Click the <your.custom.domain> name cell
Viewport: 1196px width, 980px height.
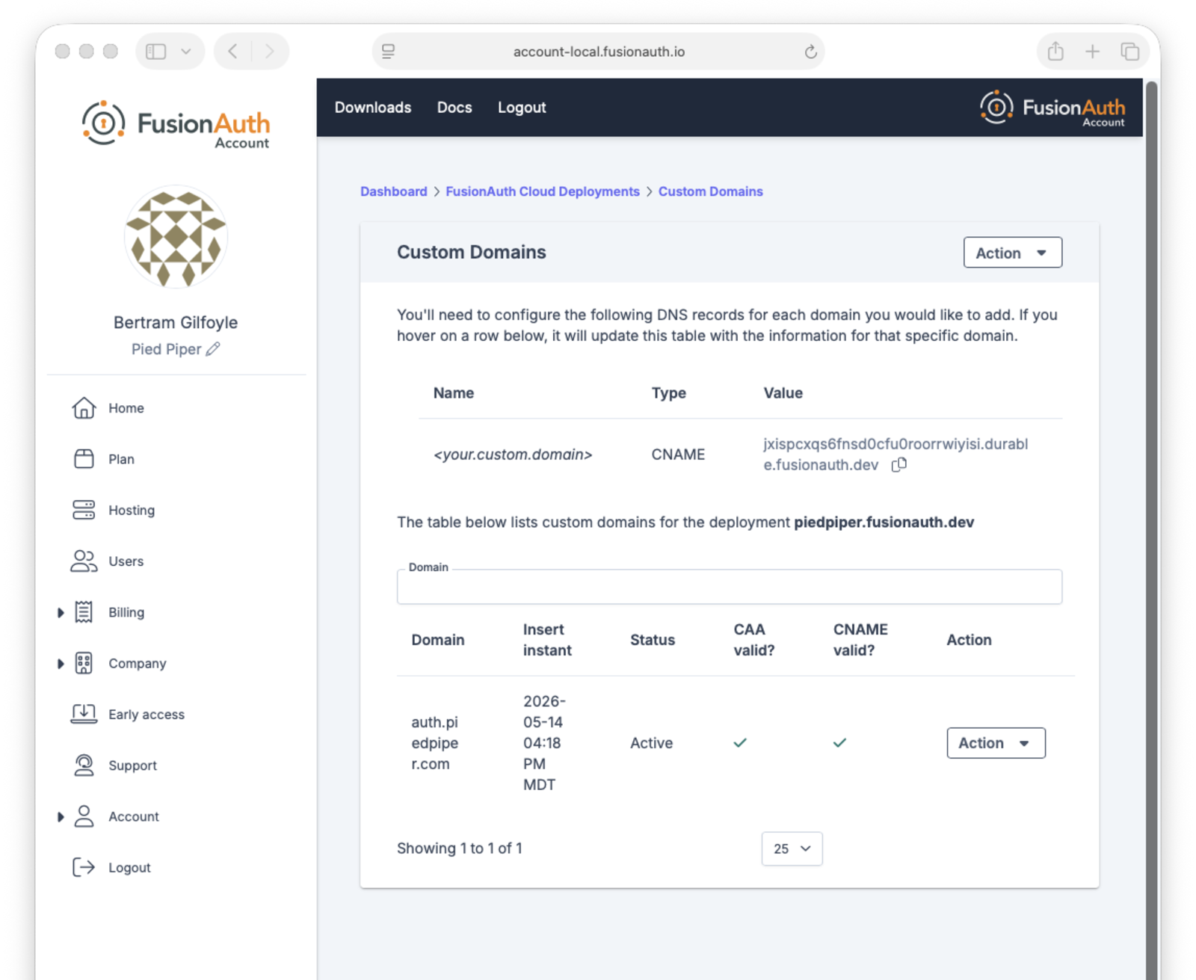tap(513, 454)
